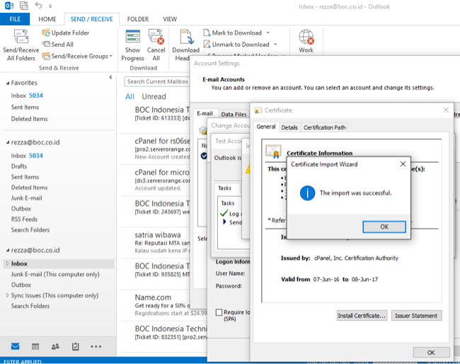
Task: Open the Unmark to Download dropdown arrow
Action: click(x=275, y=45)
